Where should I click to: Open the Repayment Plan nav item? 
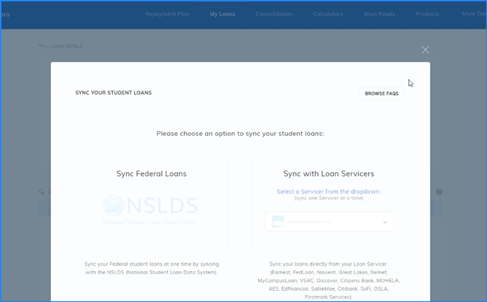[x=167, y=14]
